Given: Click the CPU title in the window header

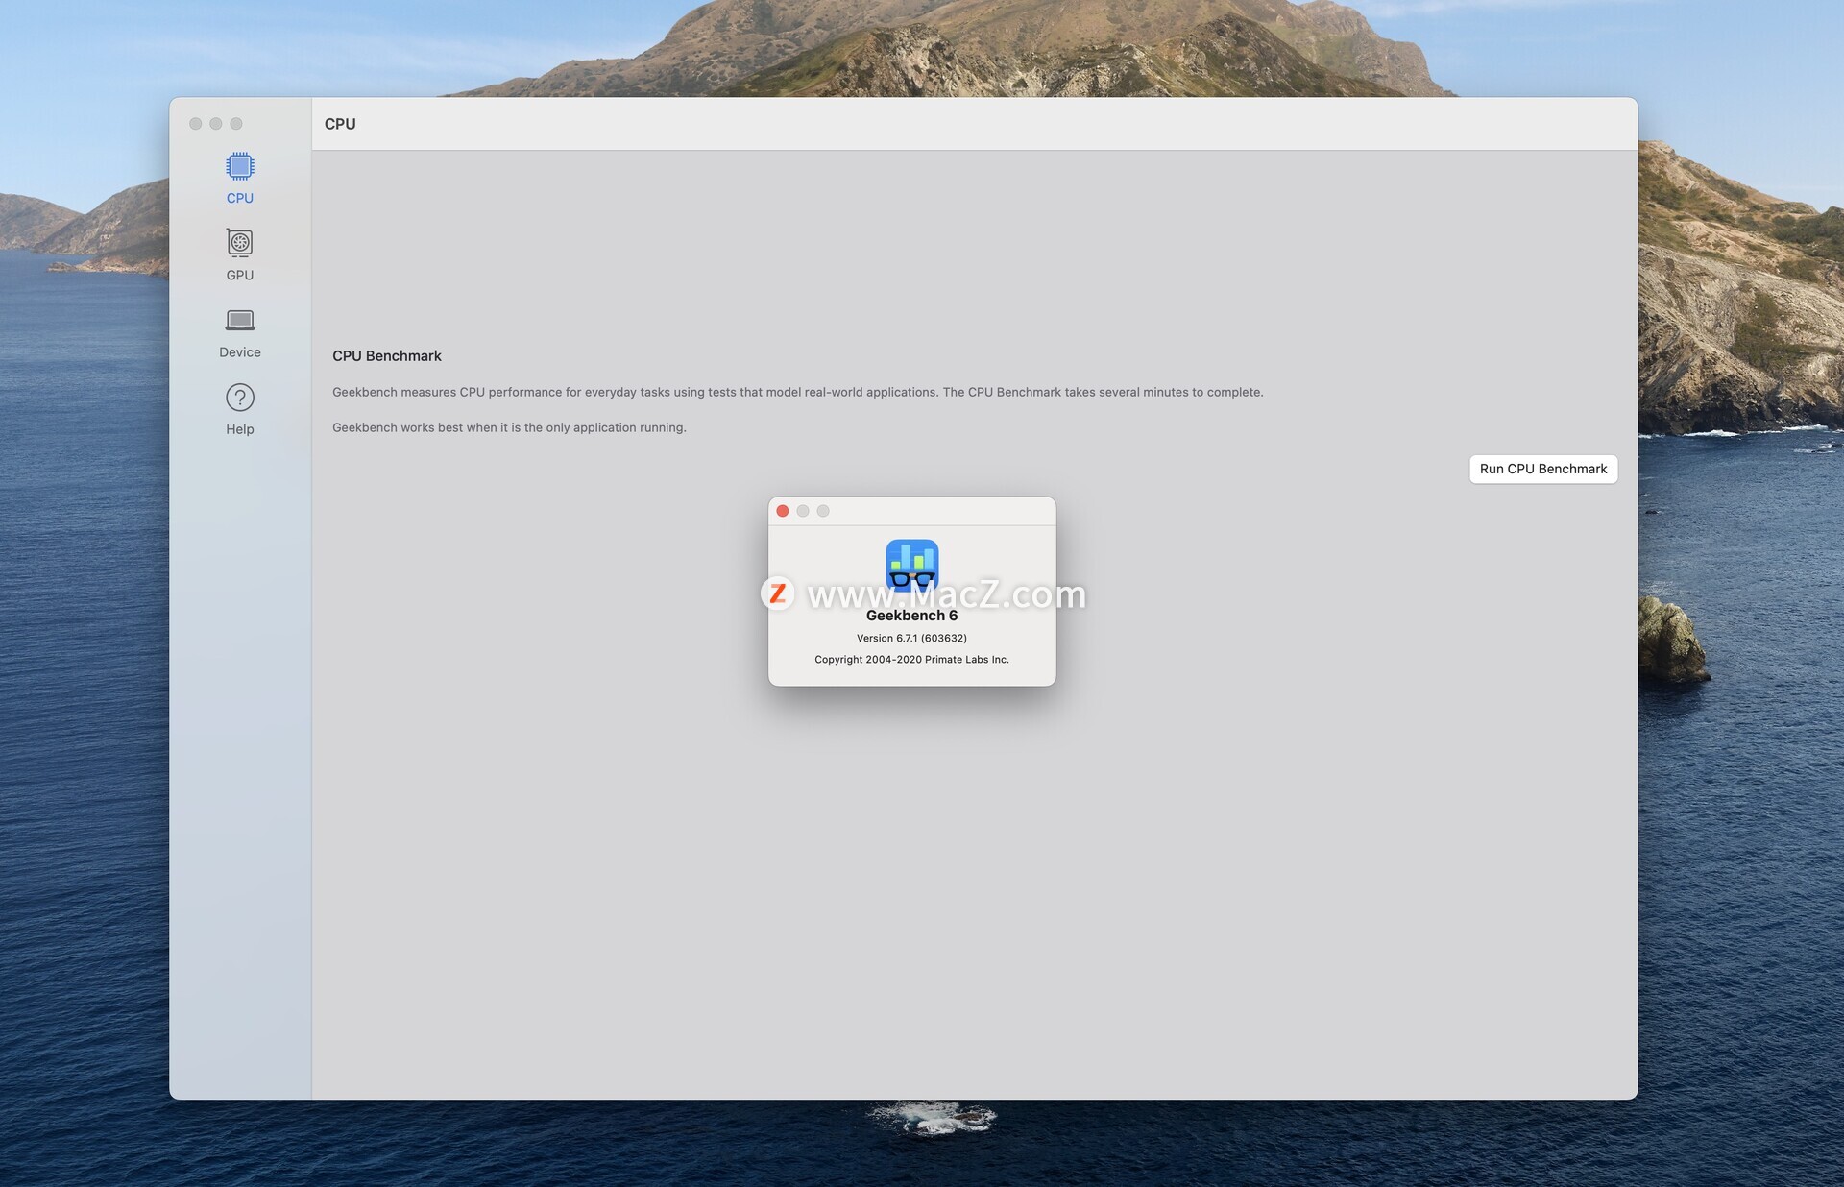Looking at the screenshot, I should (x=340, y=124).
